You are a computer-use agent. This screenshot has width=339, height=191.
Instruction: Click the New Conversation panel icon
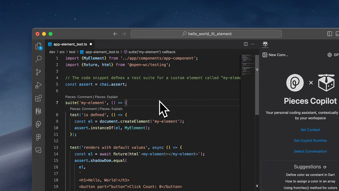pos(264,55)
